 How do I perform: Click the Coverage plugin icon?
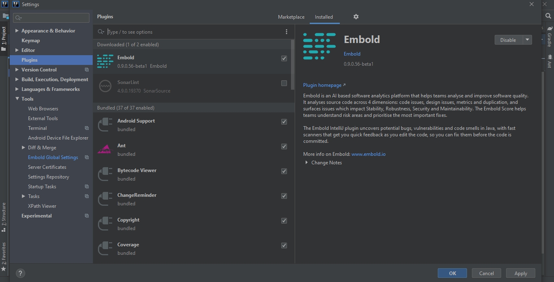tap(105, 249)
